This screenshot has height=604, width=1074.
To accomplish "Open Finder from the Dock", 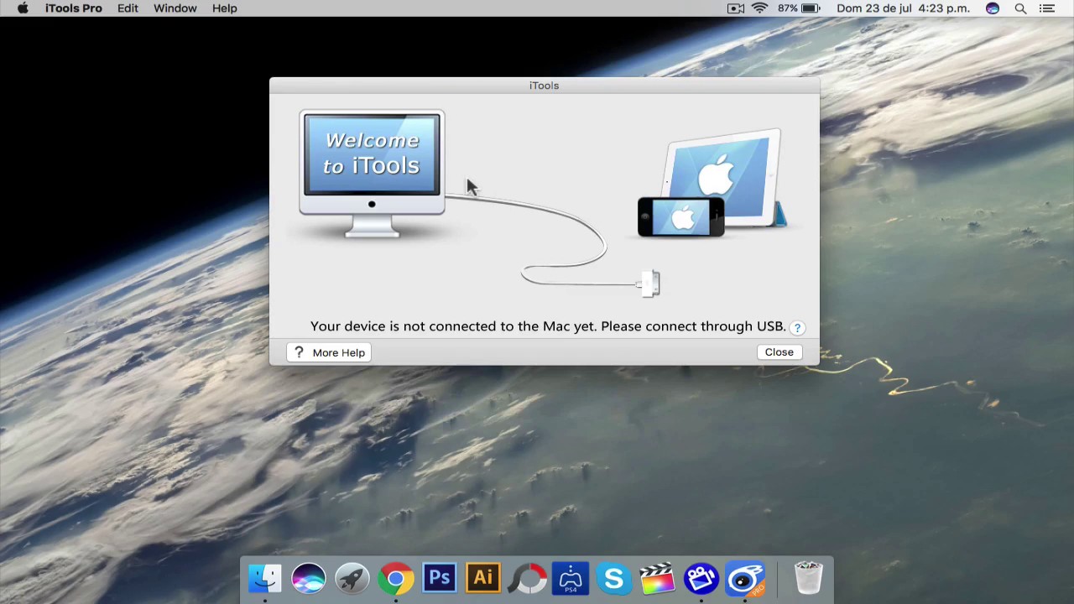I will (x=265, y=579).
